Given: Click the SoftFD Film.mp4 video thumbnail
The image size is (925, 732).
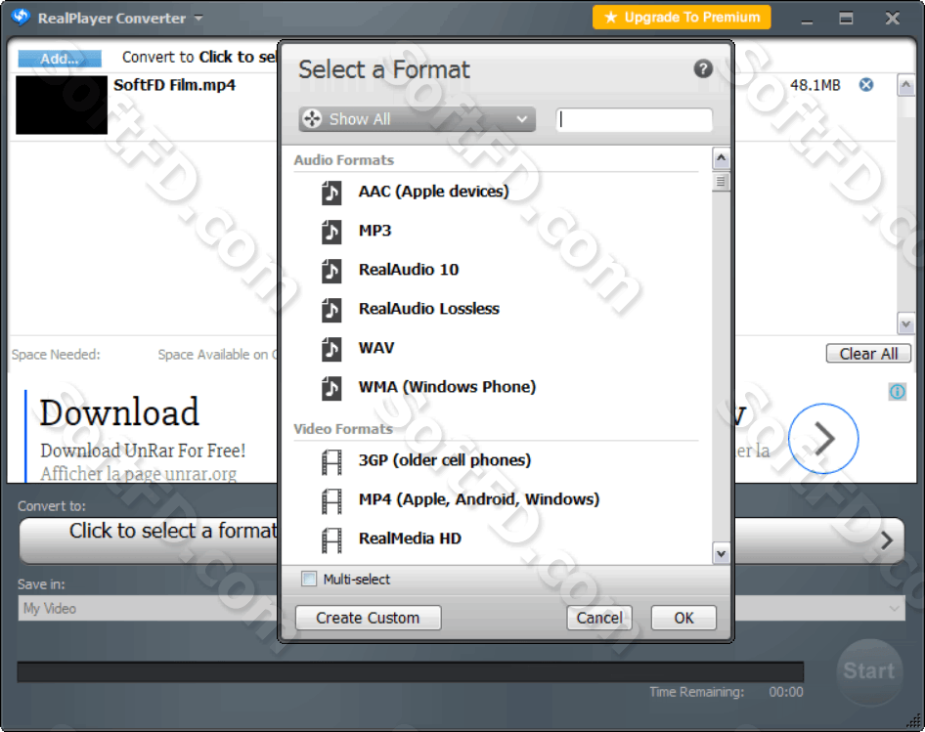Looking at the screenshot, I should click(x=62, y=105).
